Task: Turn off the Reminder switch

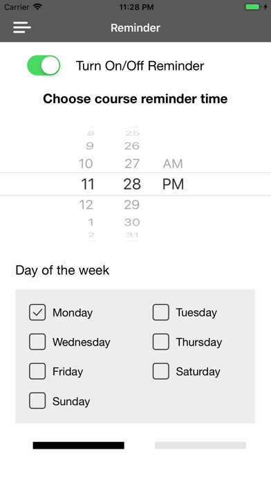Action: tap(44, 66)
